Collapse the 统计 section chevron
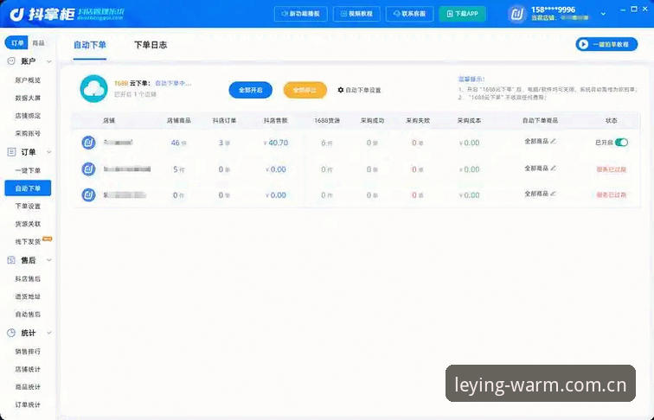The width and height of the screenshot is (654, 420). (x=49, y=333)
